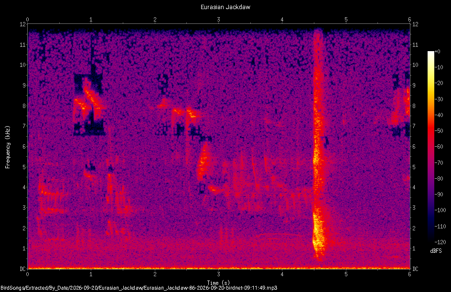Screen dimensions: 451x292
Task: Click the top time axis '2' label
Action: (155, 20)
